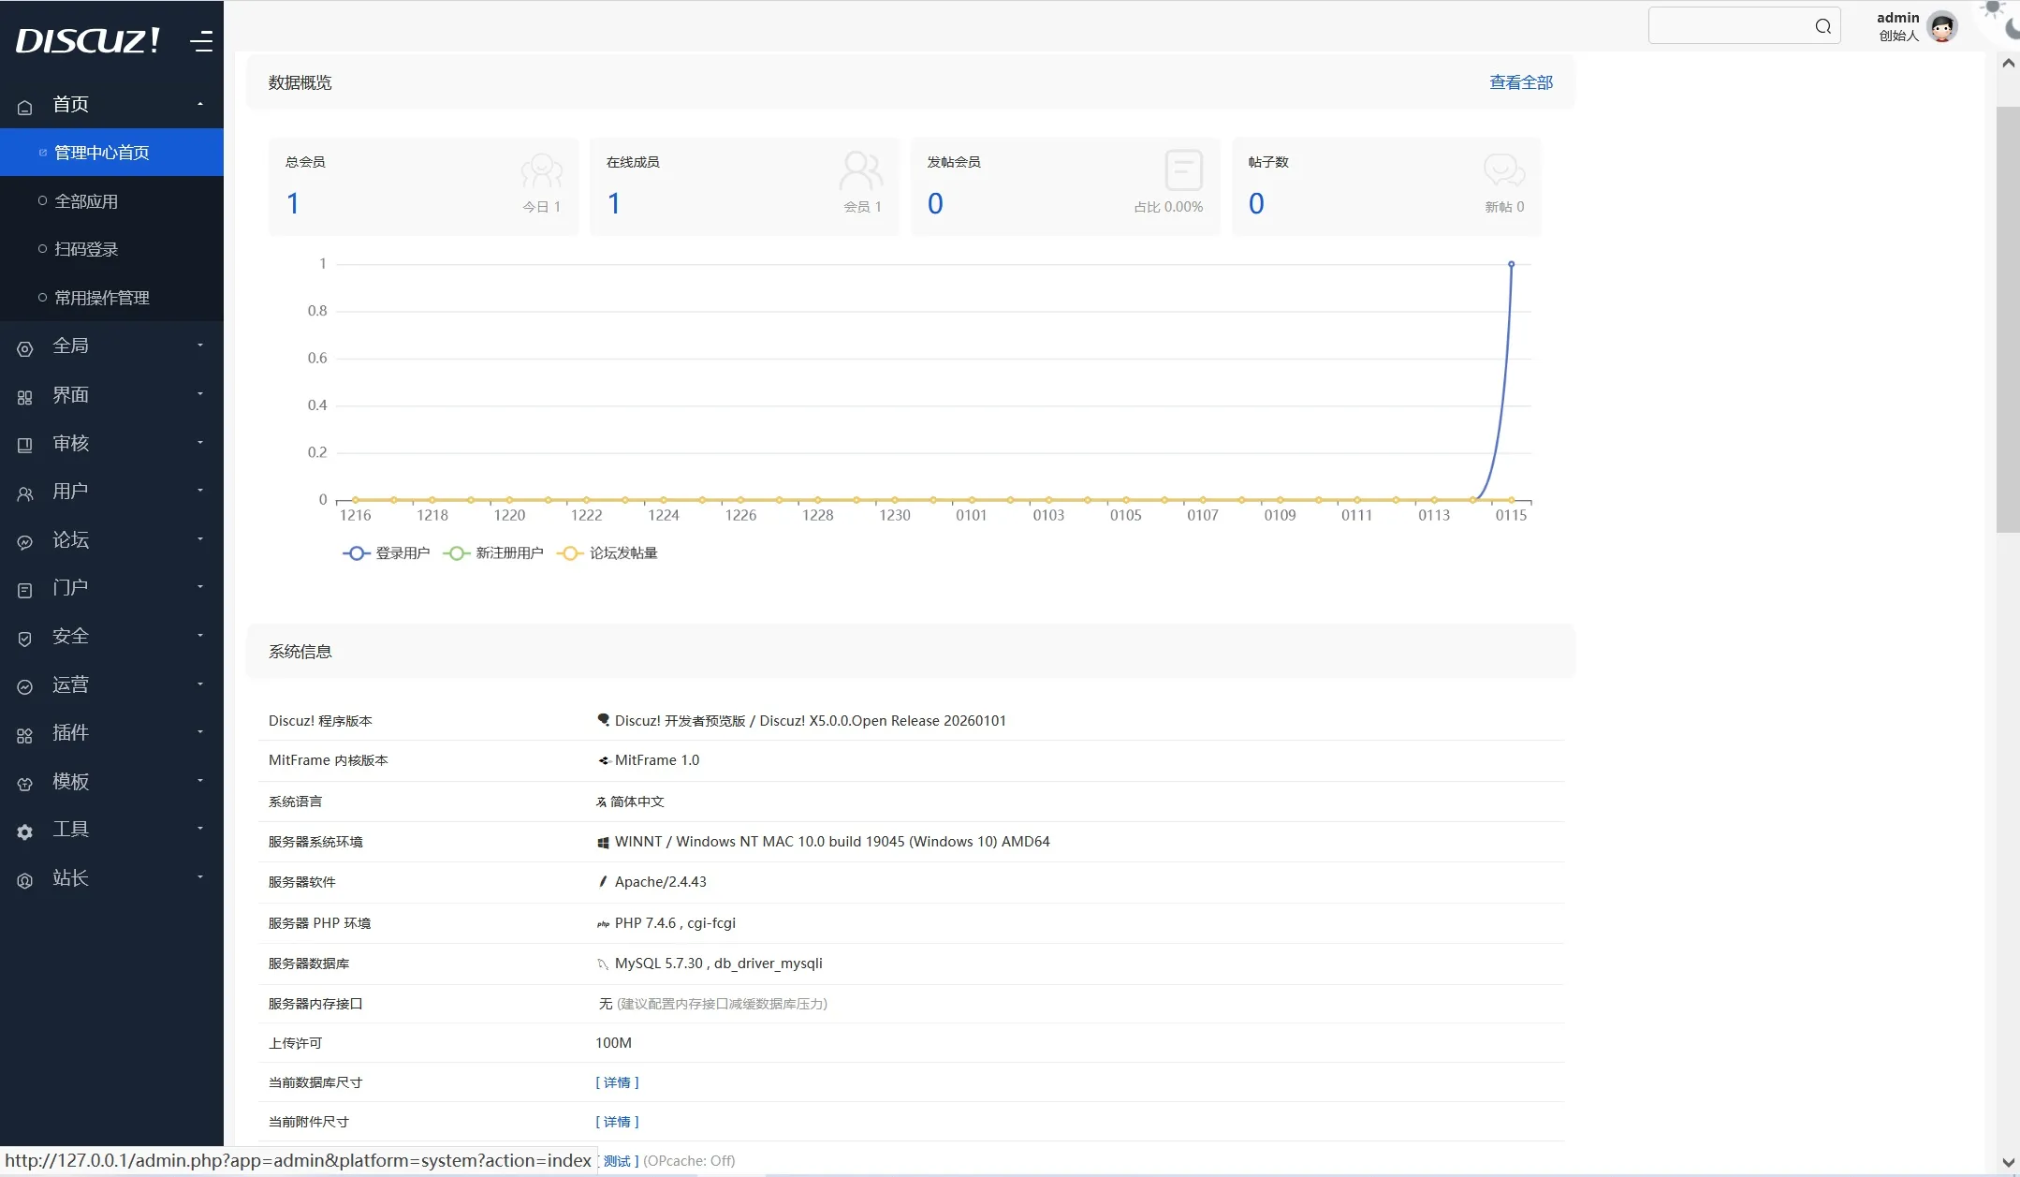Click the scrollbar down arrow
The height and width of the screenshot is (1177, 2020).
tap(2008, 1163)
